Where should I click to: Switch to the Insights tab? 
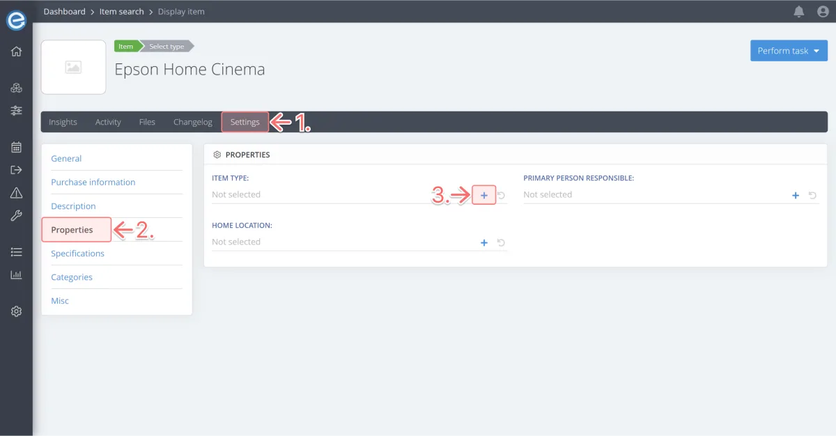click(63, 122)
